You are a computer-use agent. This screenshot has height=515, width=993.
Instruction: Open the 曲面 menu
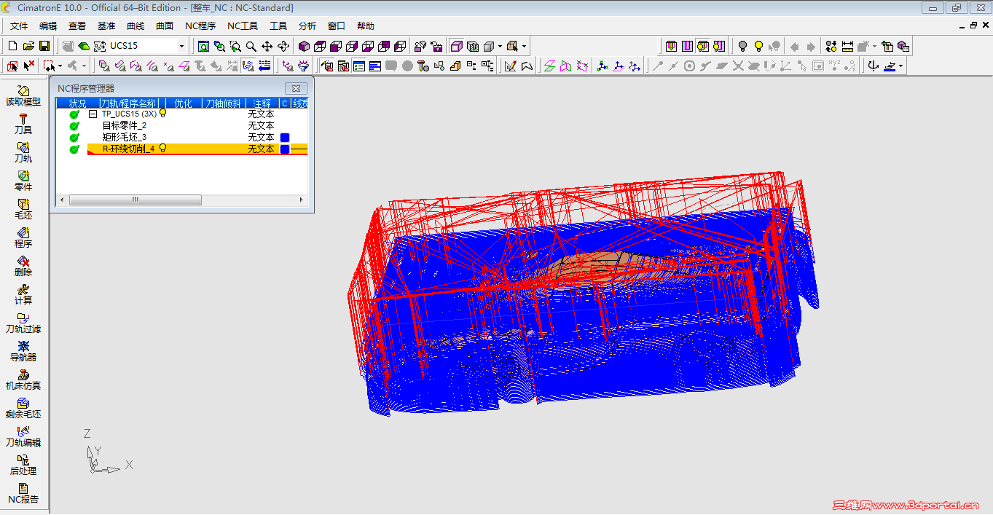point(165,26)
